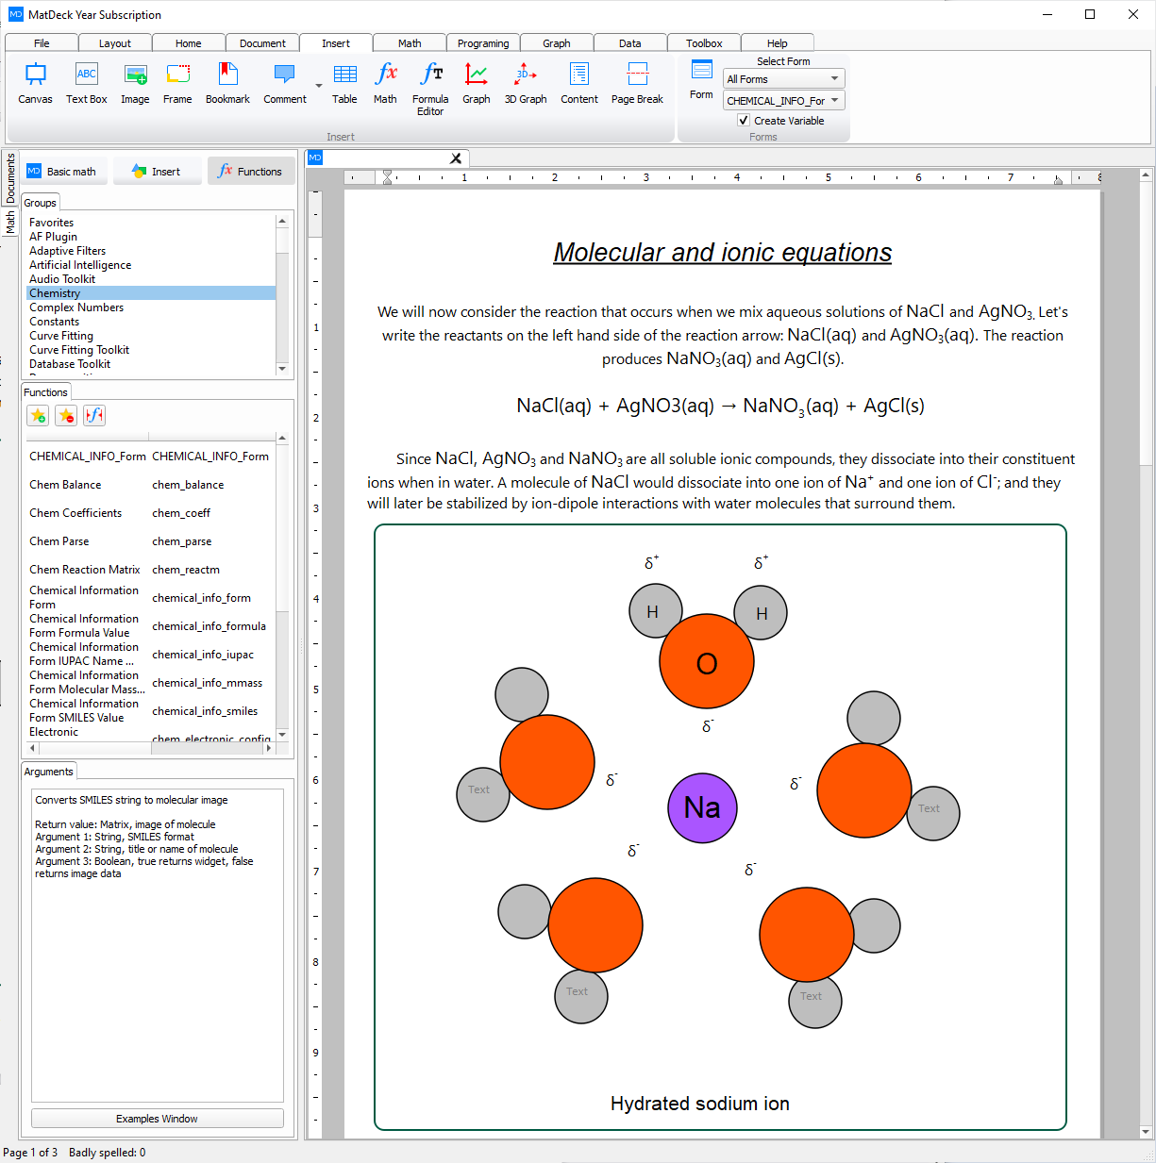
Task: Click the Functions list scroll-right arrow
Action: 269,748
